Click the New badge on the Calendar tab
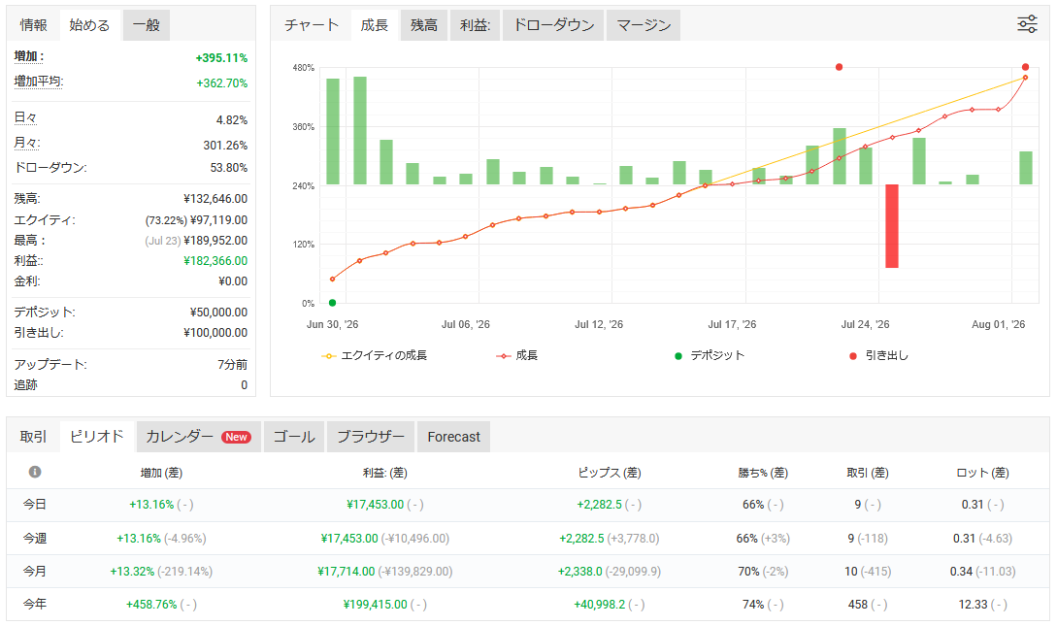Screen dimensions: 1057x626 (236, 437)
